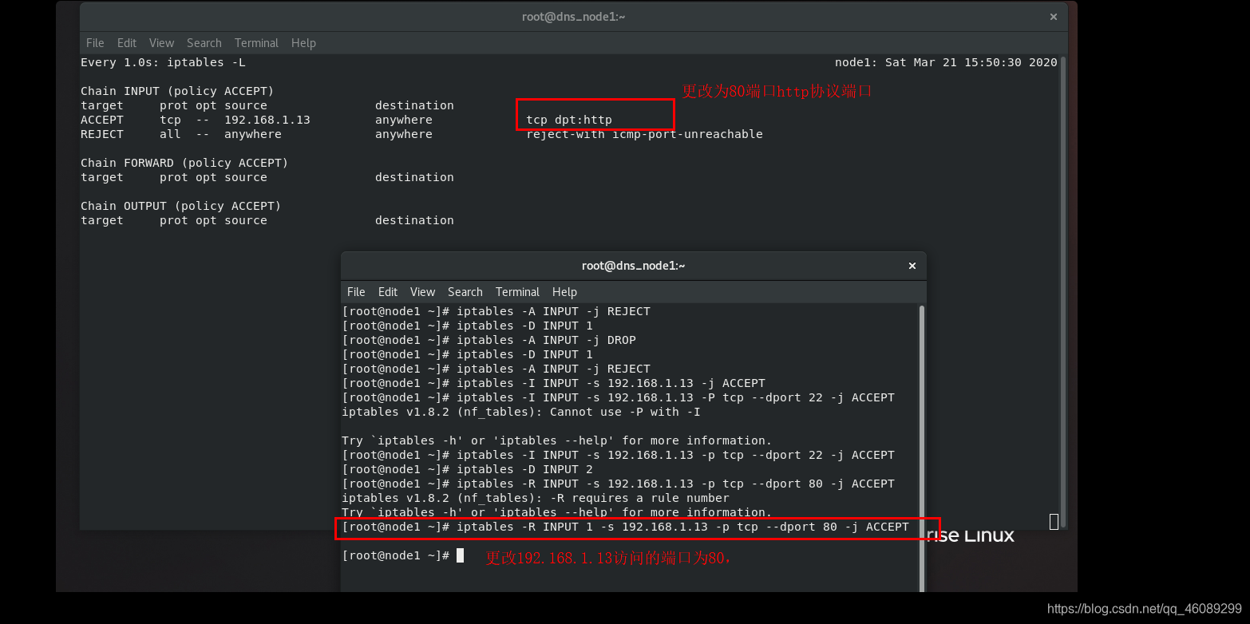Open Help menu in back terminal window
The width and height of the screenshot is (1250, 624).
click(303, 43)
